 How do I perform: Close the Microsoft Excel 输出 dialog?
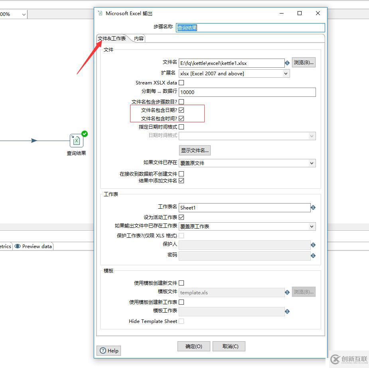coord(318,13)
